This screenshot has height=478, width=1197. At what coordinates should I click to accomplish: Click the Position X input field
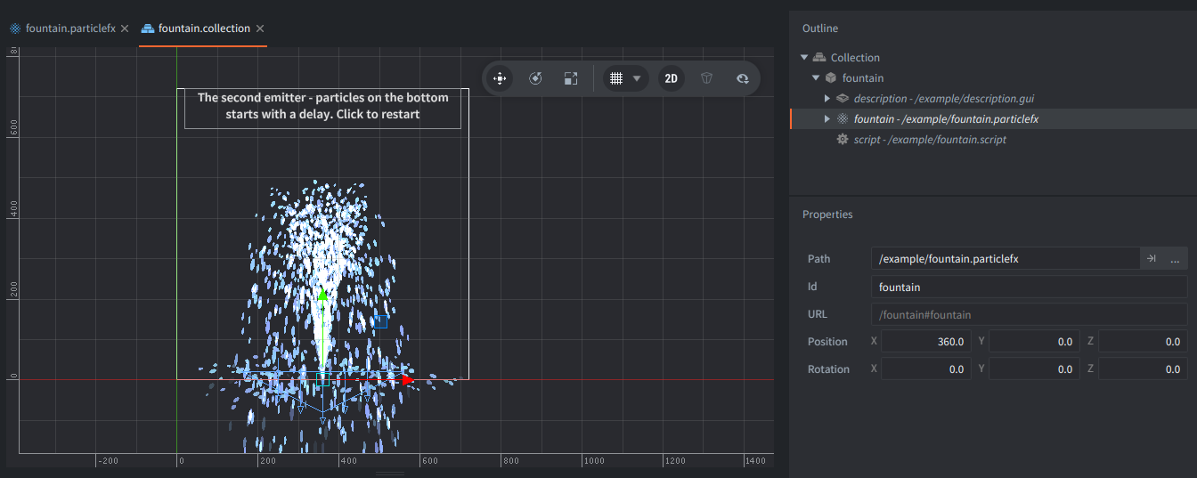click(x=926, y=342)
